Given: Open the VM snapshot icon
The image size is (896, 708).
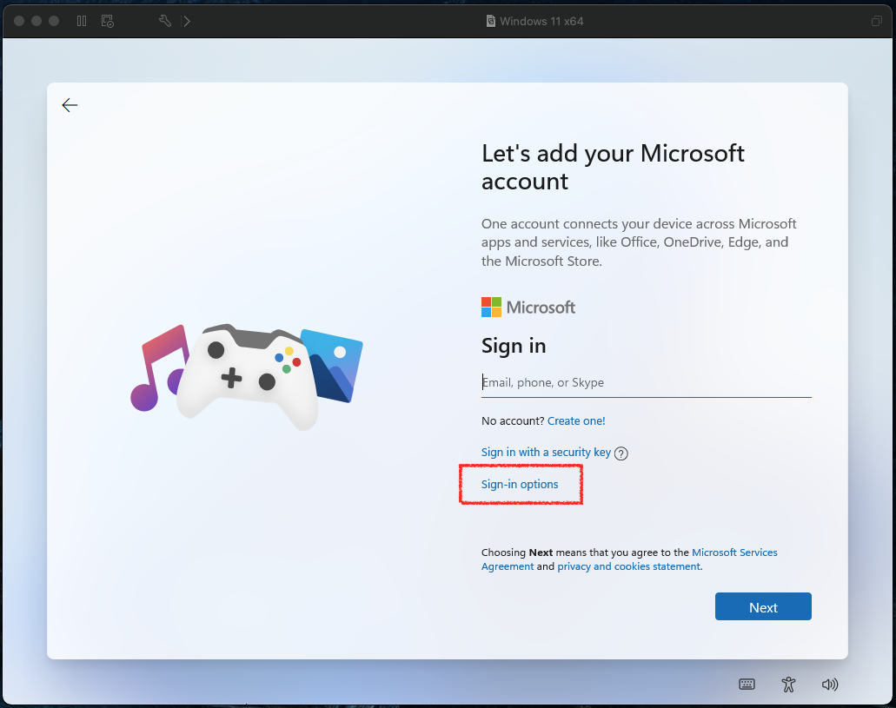Looking at the screenshot, I should [108, 21].
